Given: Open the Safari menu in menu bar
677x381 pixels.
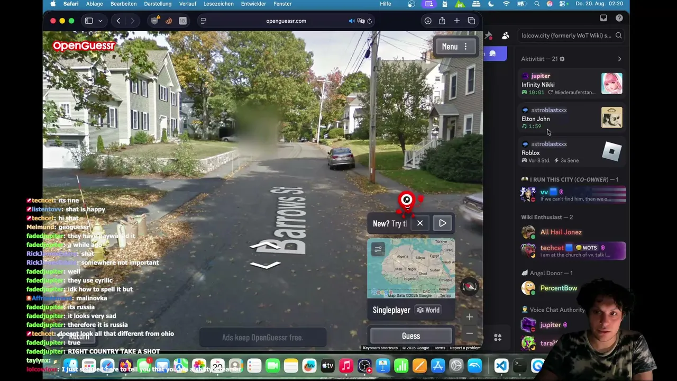Looking at the screenshot, I should (x=71, y=4).
